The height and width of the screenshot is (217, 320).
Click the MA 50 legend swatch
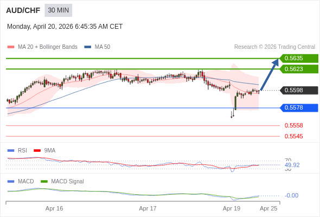[87, 47]
